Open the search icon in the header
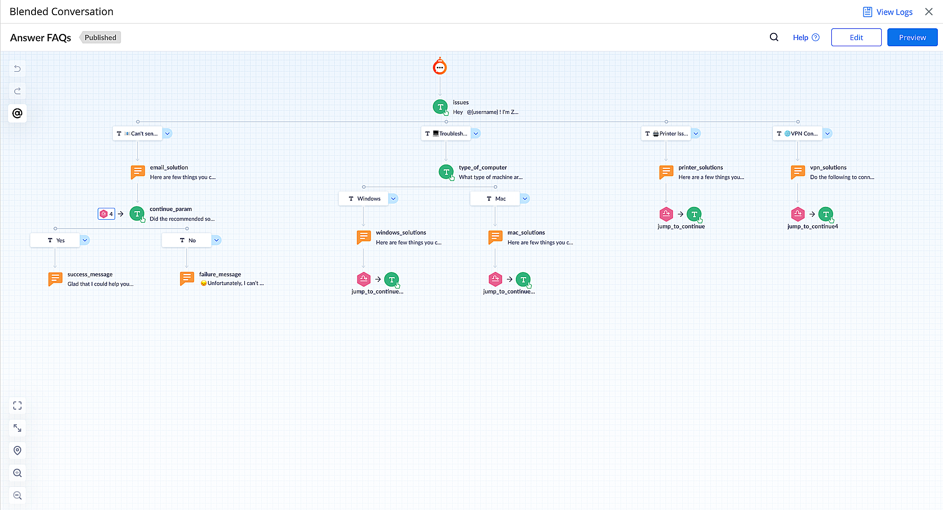 [774, 37]
